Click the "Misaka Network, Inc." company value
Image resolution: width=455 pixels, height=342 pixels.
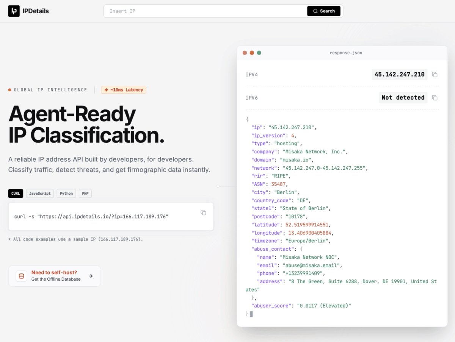tap(314, 151)
